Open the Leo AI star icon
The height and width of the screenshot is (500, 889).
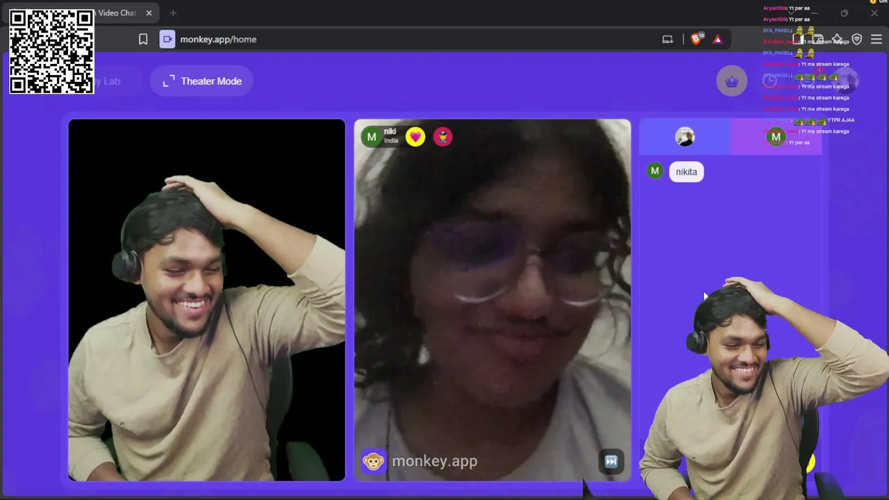838,40
